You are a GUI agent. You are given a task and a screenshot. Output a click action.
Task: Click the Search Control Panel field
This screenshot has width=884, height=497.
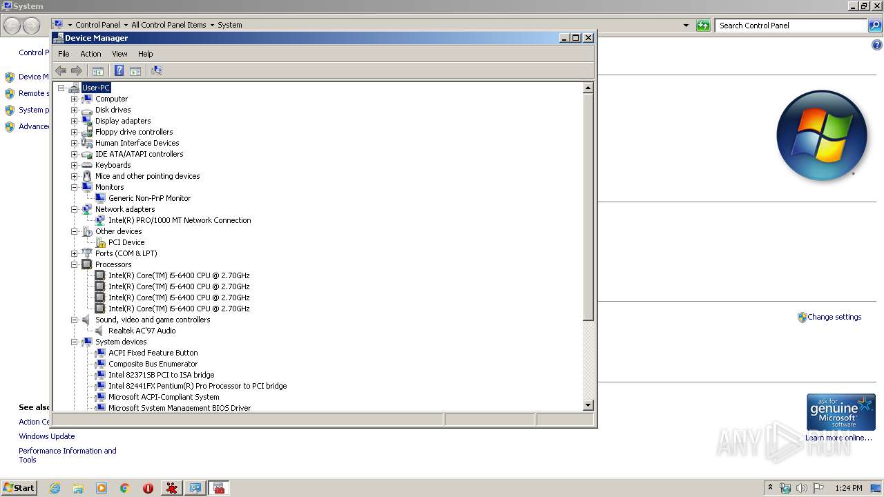[x=790, y=26]
